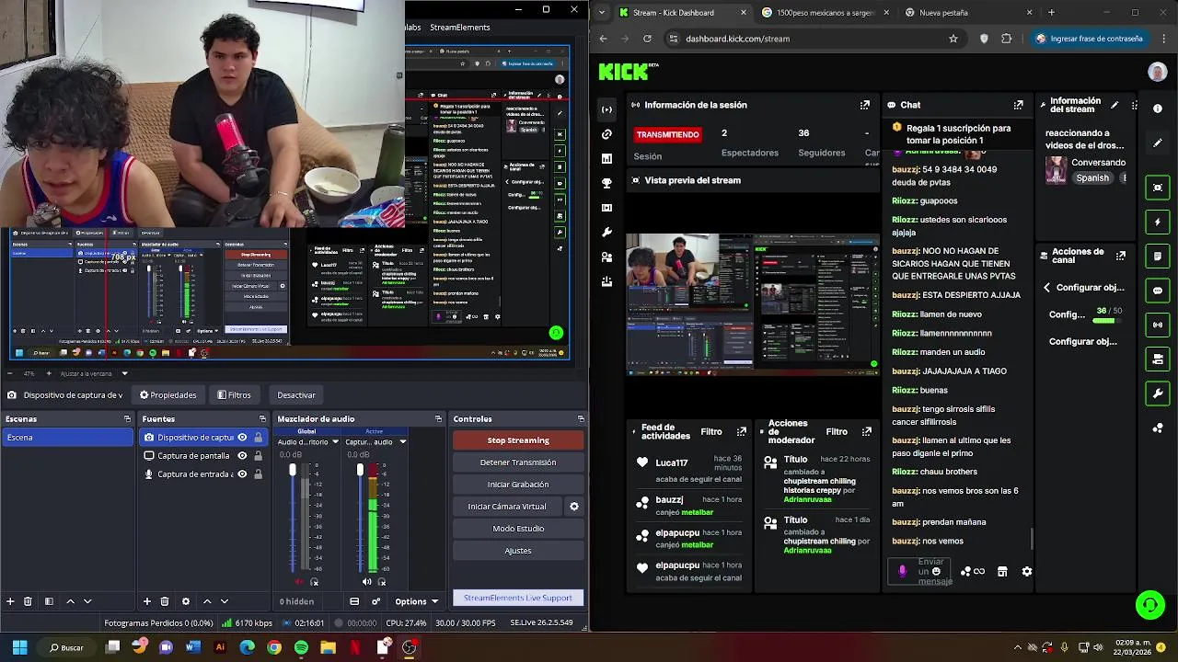The image size is (1178, 662).
Task: Toggle visibility of Captura de pantalla source
Action: (x=242, y=456)
